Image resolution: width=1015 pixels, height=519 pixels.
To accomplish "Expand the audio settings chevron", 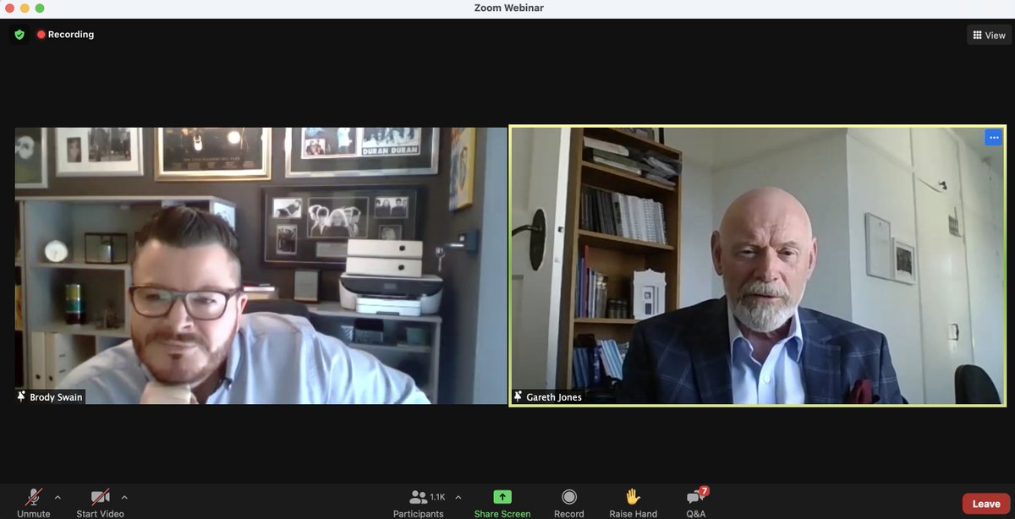I will (58, 497).
